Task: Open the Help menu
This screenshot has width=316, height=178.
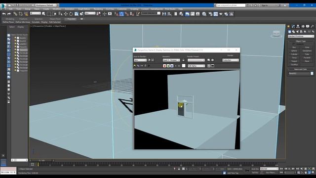Action: tap(181, 9)
